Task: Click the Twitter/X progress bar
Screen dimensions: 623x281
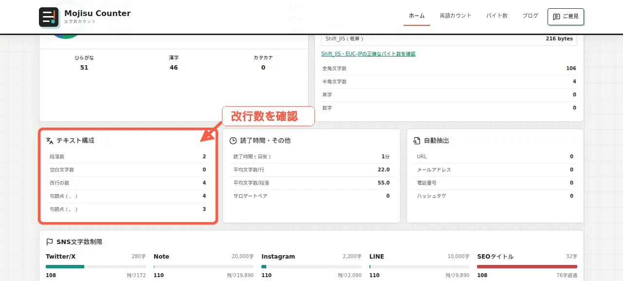Action: [x=96, y=266]
